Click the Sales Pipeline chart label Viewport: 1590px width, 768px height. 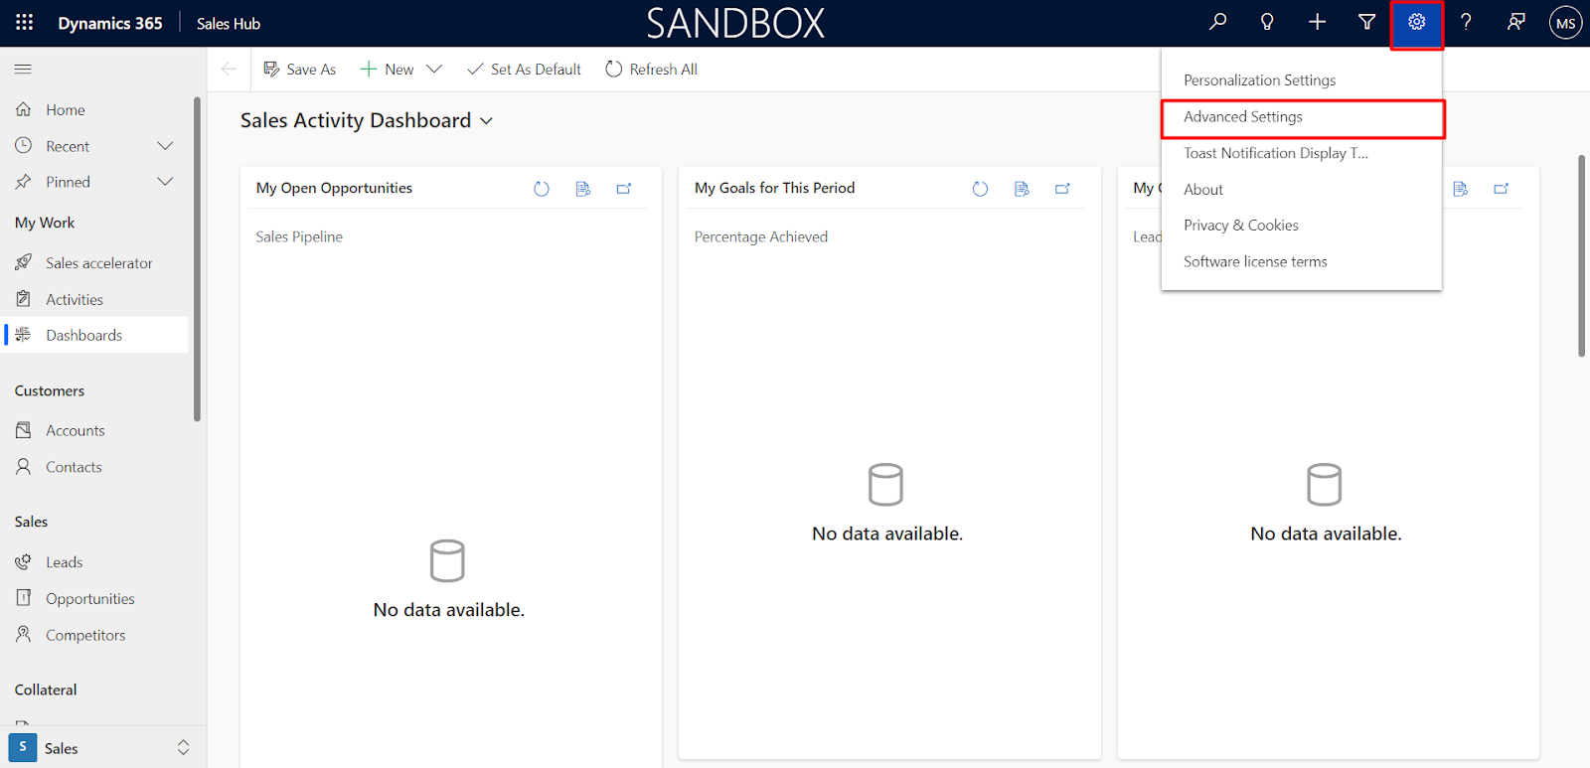click(x=299, y=236)
